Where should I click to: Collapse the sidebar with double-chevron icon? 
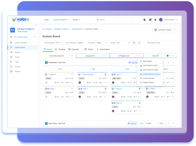click(36, 25)
